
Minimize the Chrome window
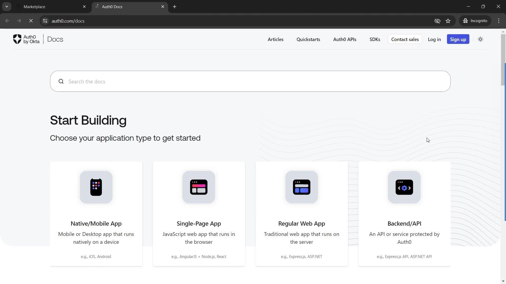pyautogui.click(x=468, y=7)
